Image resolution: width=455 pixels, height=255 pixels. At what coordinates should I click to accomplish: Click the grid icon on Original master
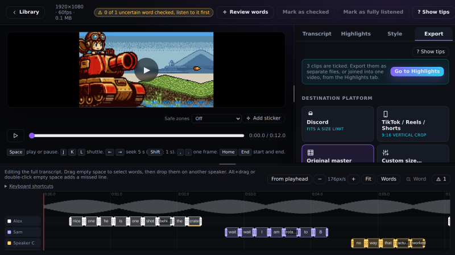(310, 152)
